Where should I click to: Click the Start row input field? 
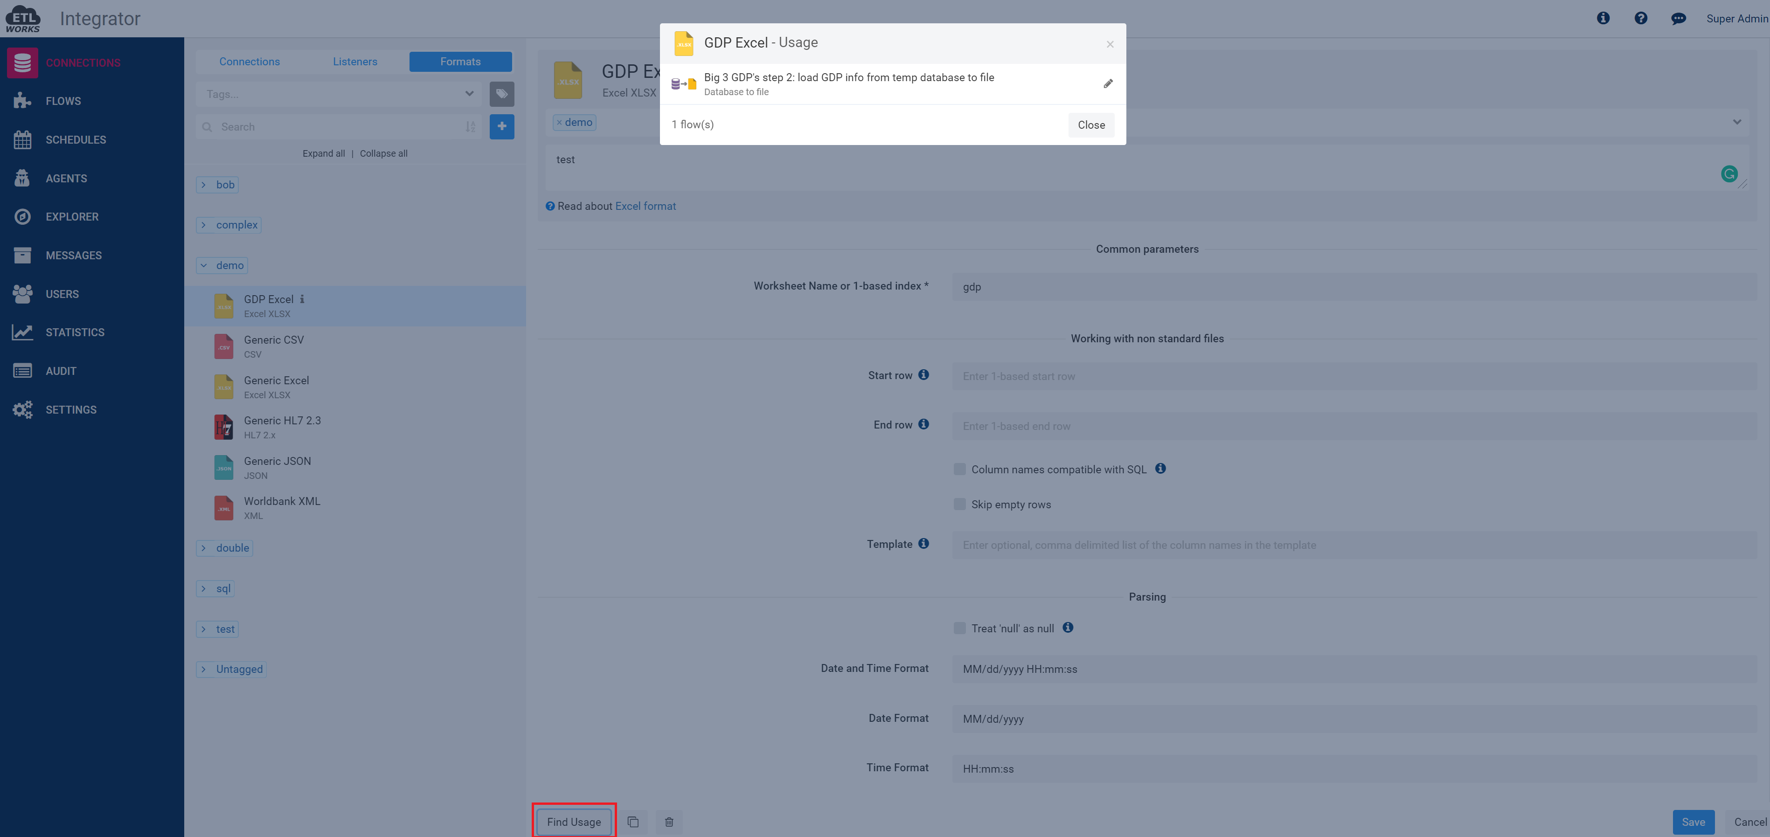pos(1354,376)
